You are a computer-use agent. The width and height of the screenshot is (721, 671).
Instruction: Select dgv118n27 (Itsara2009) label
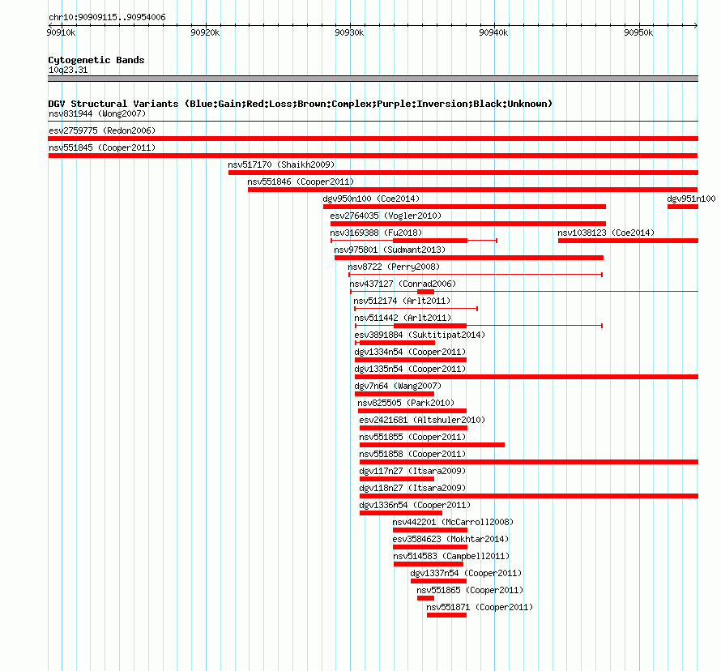click(x=412, y=488)
